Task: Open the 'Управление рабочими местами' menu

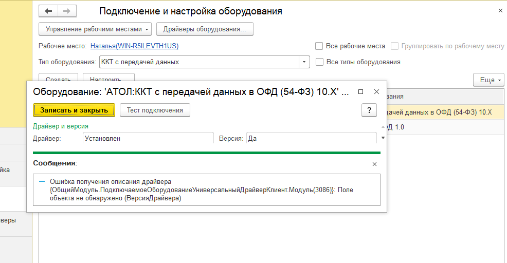Action: coord(96,29)
